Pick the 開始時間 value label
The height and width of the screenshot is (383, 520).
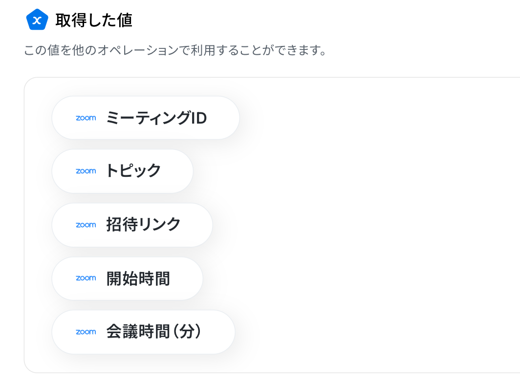pyautogui.click(x=138, y=278)
